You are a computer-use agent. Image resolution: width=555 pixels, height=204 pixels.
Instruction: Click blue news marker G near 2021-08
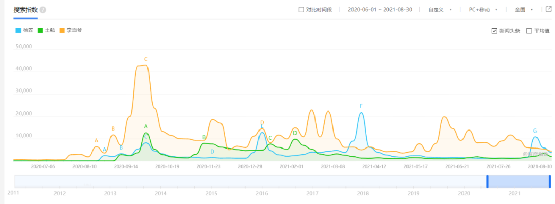pos(535,131)
